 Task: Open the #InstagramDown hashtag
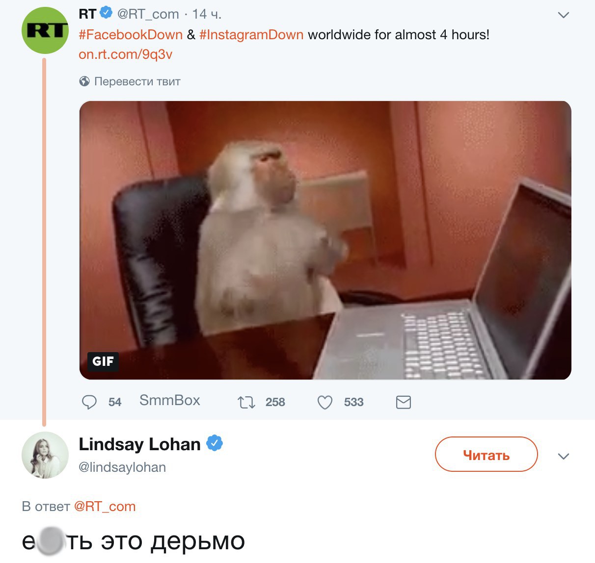[x=251, y=35]
